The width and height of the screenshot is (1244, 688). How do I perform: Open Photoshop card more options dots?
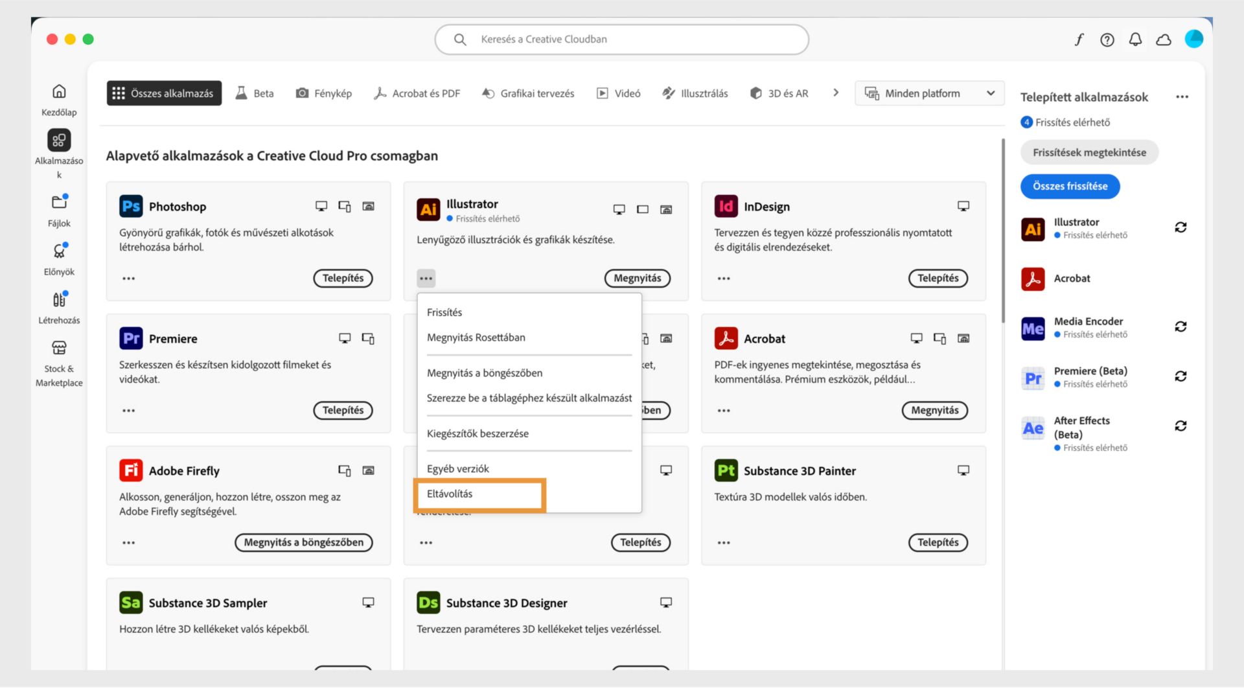[x=129, y=279]
